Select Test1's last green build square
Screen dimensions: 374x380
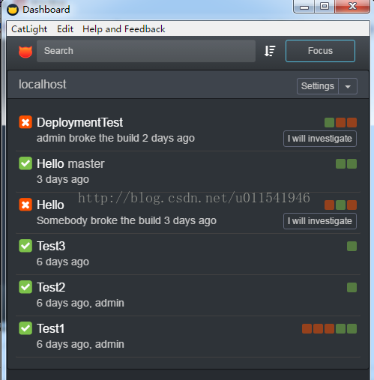(x=352, y=329)
